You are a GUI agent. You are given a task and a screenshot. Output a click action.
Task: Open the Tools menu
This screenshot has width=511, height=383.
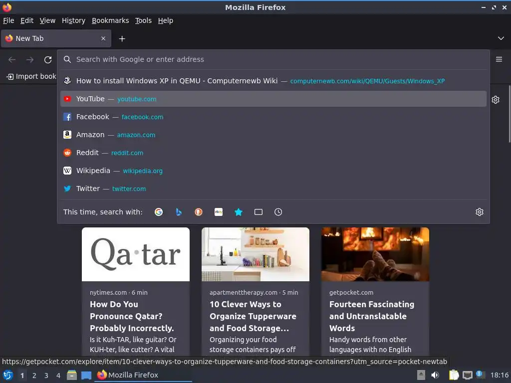[143, 20]
